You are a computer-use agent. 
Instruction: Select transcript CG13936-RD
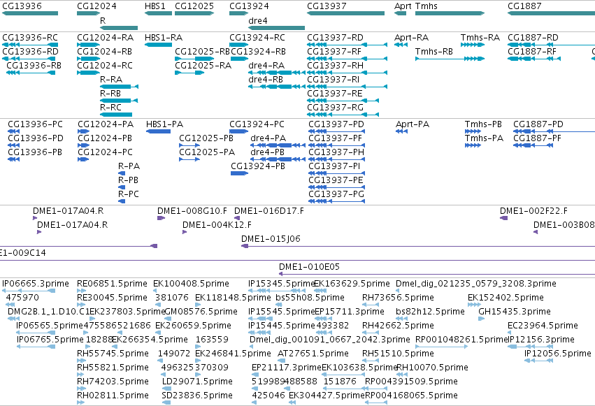click(29, 59)
